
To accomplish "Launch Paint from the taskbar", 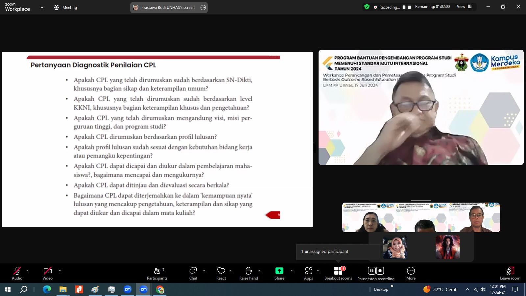I will [x=95, y=290].
